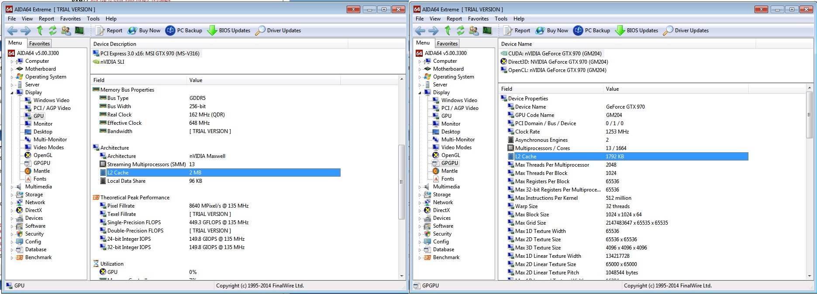
Task: Select Windows Video in right window tree
Action: click(x=459, y=100)
